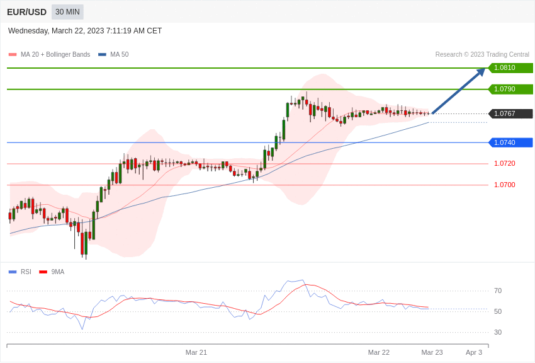The height and width of the screenshot is (363, 535).
Task: Click the black 1.0767 current price label
Action: (511, 113)
